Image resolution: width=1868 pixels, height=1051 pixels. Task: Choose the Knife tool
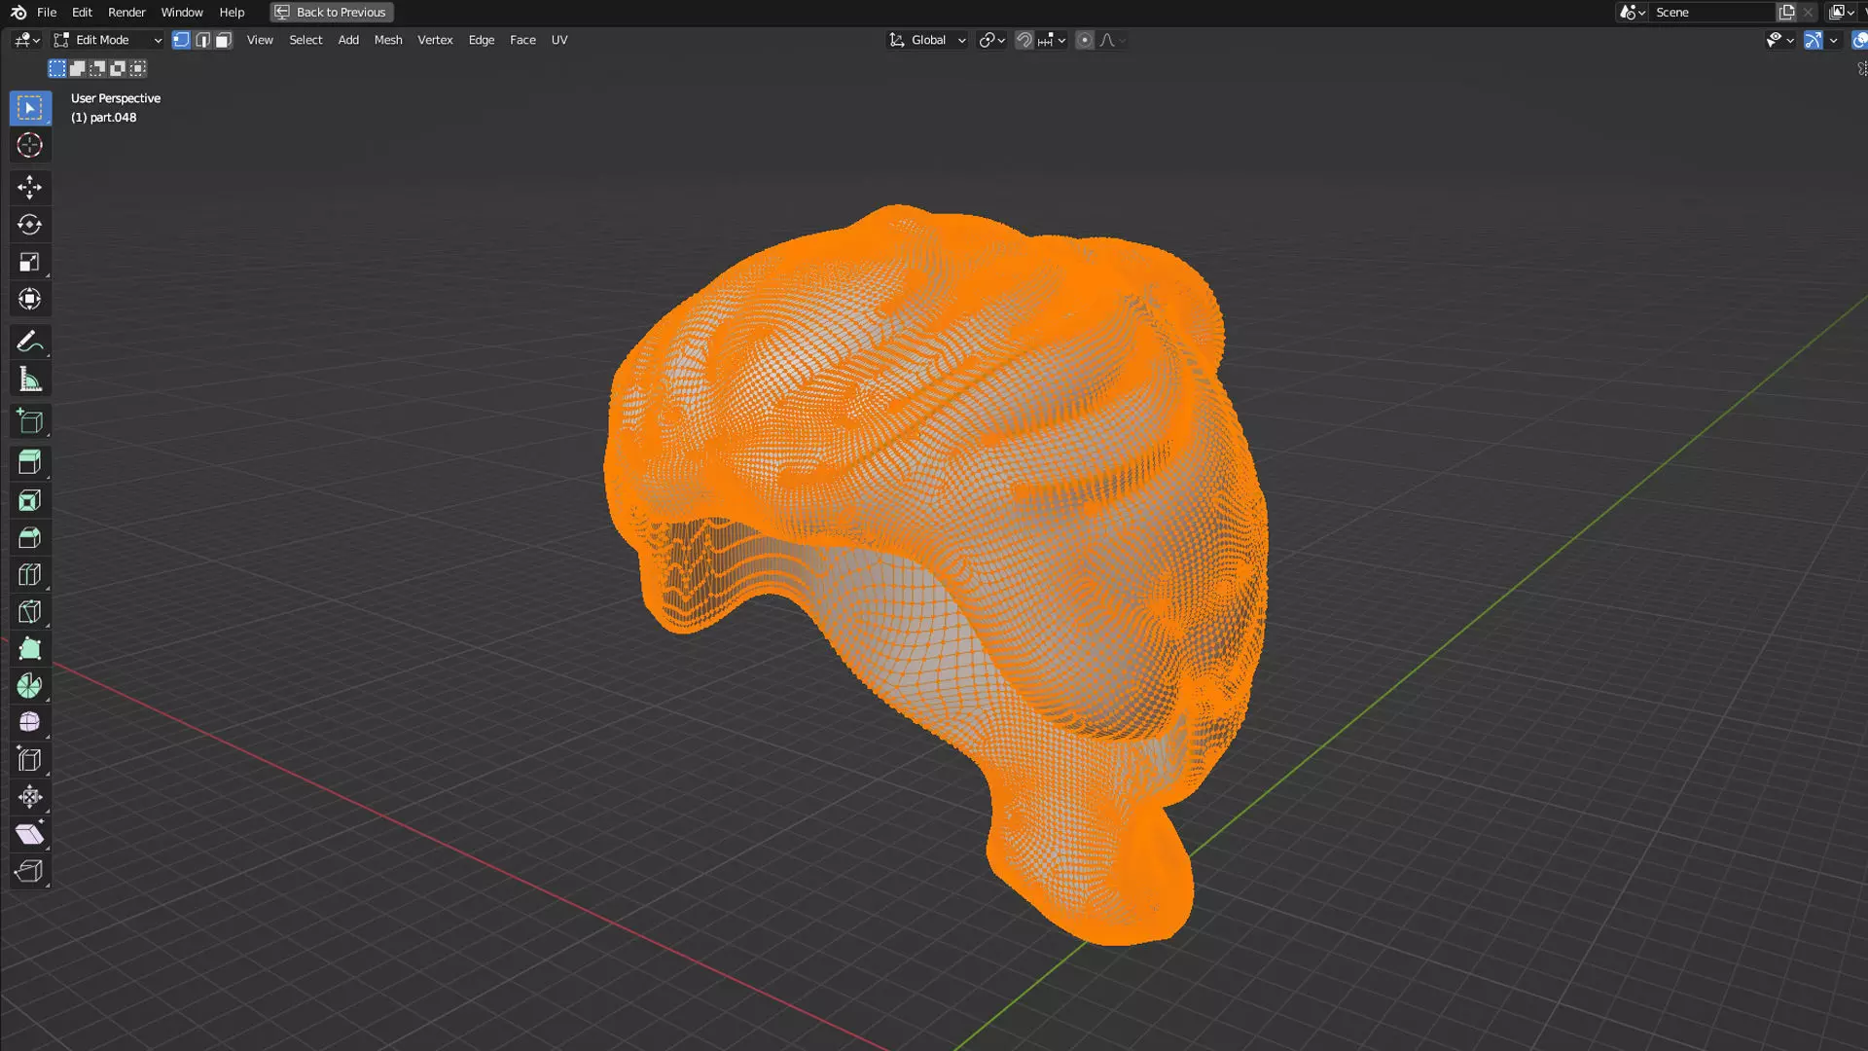[x=29, y=612]
